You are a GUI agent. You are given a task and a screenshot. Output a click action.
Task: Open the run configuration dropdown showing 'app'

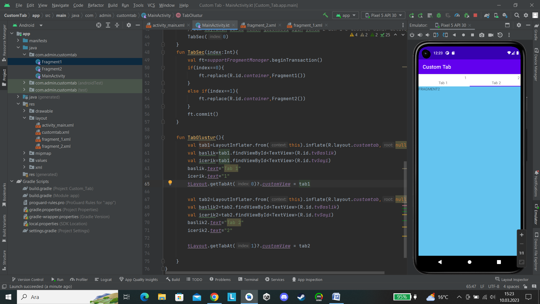345,15
